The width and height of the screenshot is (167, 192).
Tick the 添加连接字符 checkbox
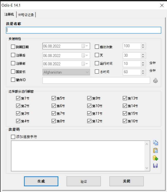click(x=13, y=137)
